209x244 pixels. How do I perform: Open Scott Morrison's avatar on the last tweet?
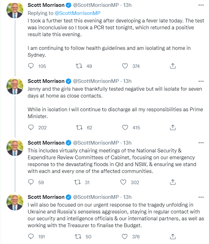15,202
